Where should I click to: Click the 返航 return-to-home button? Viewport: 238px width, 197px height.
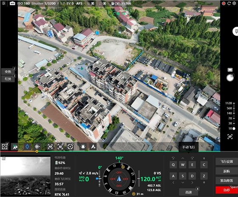pos(226,171)
